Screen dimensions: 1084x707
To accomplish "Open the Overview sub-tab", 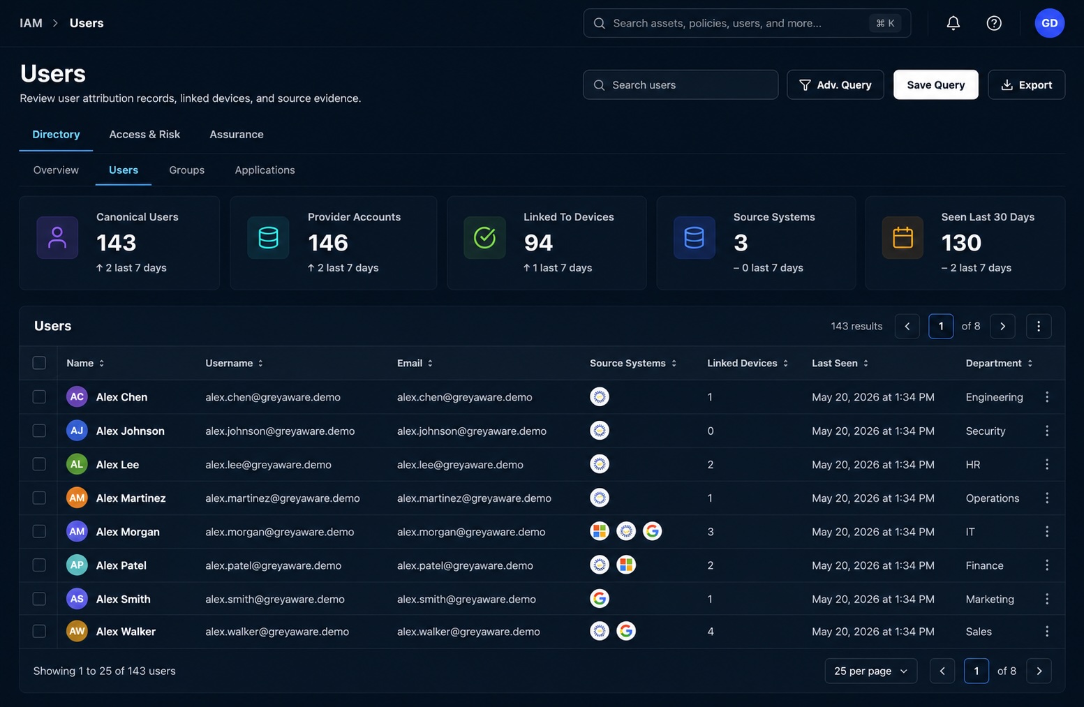I will (56, 170).
